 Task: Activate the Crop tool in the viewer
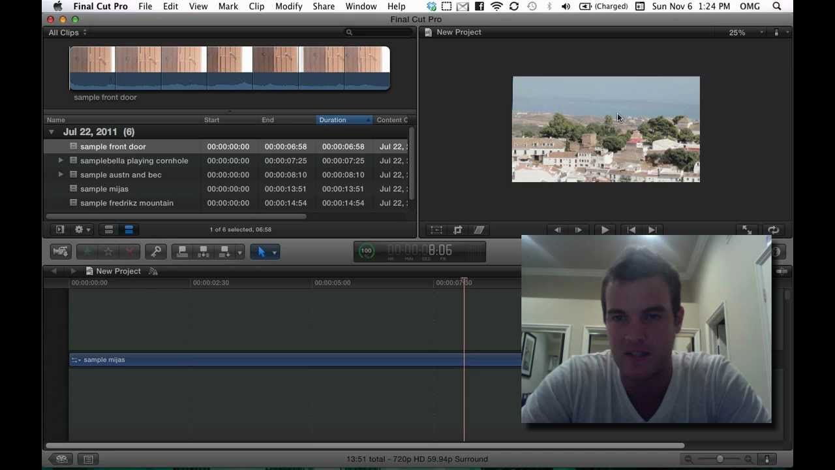click(x=458, y=230)
